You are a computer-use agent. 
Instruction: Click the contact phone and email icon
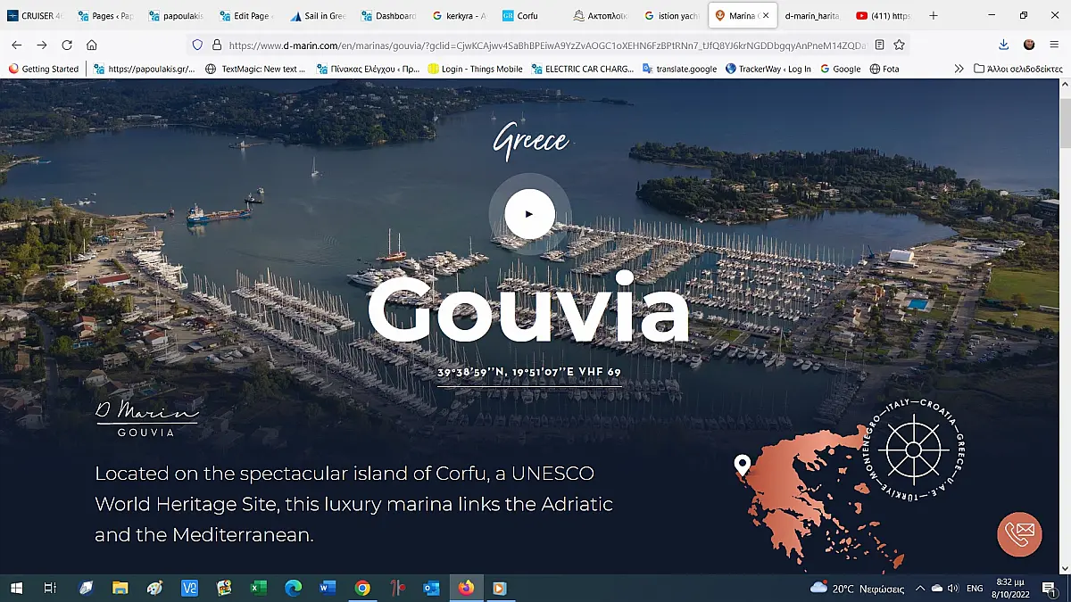tap(1019, 533)
